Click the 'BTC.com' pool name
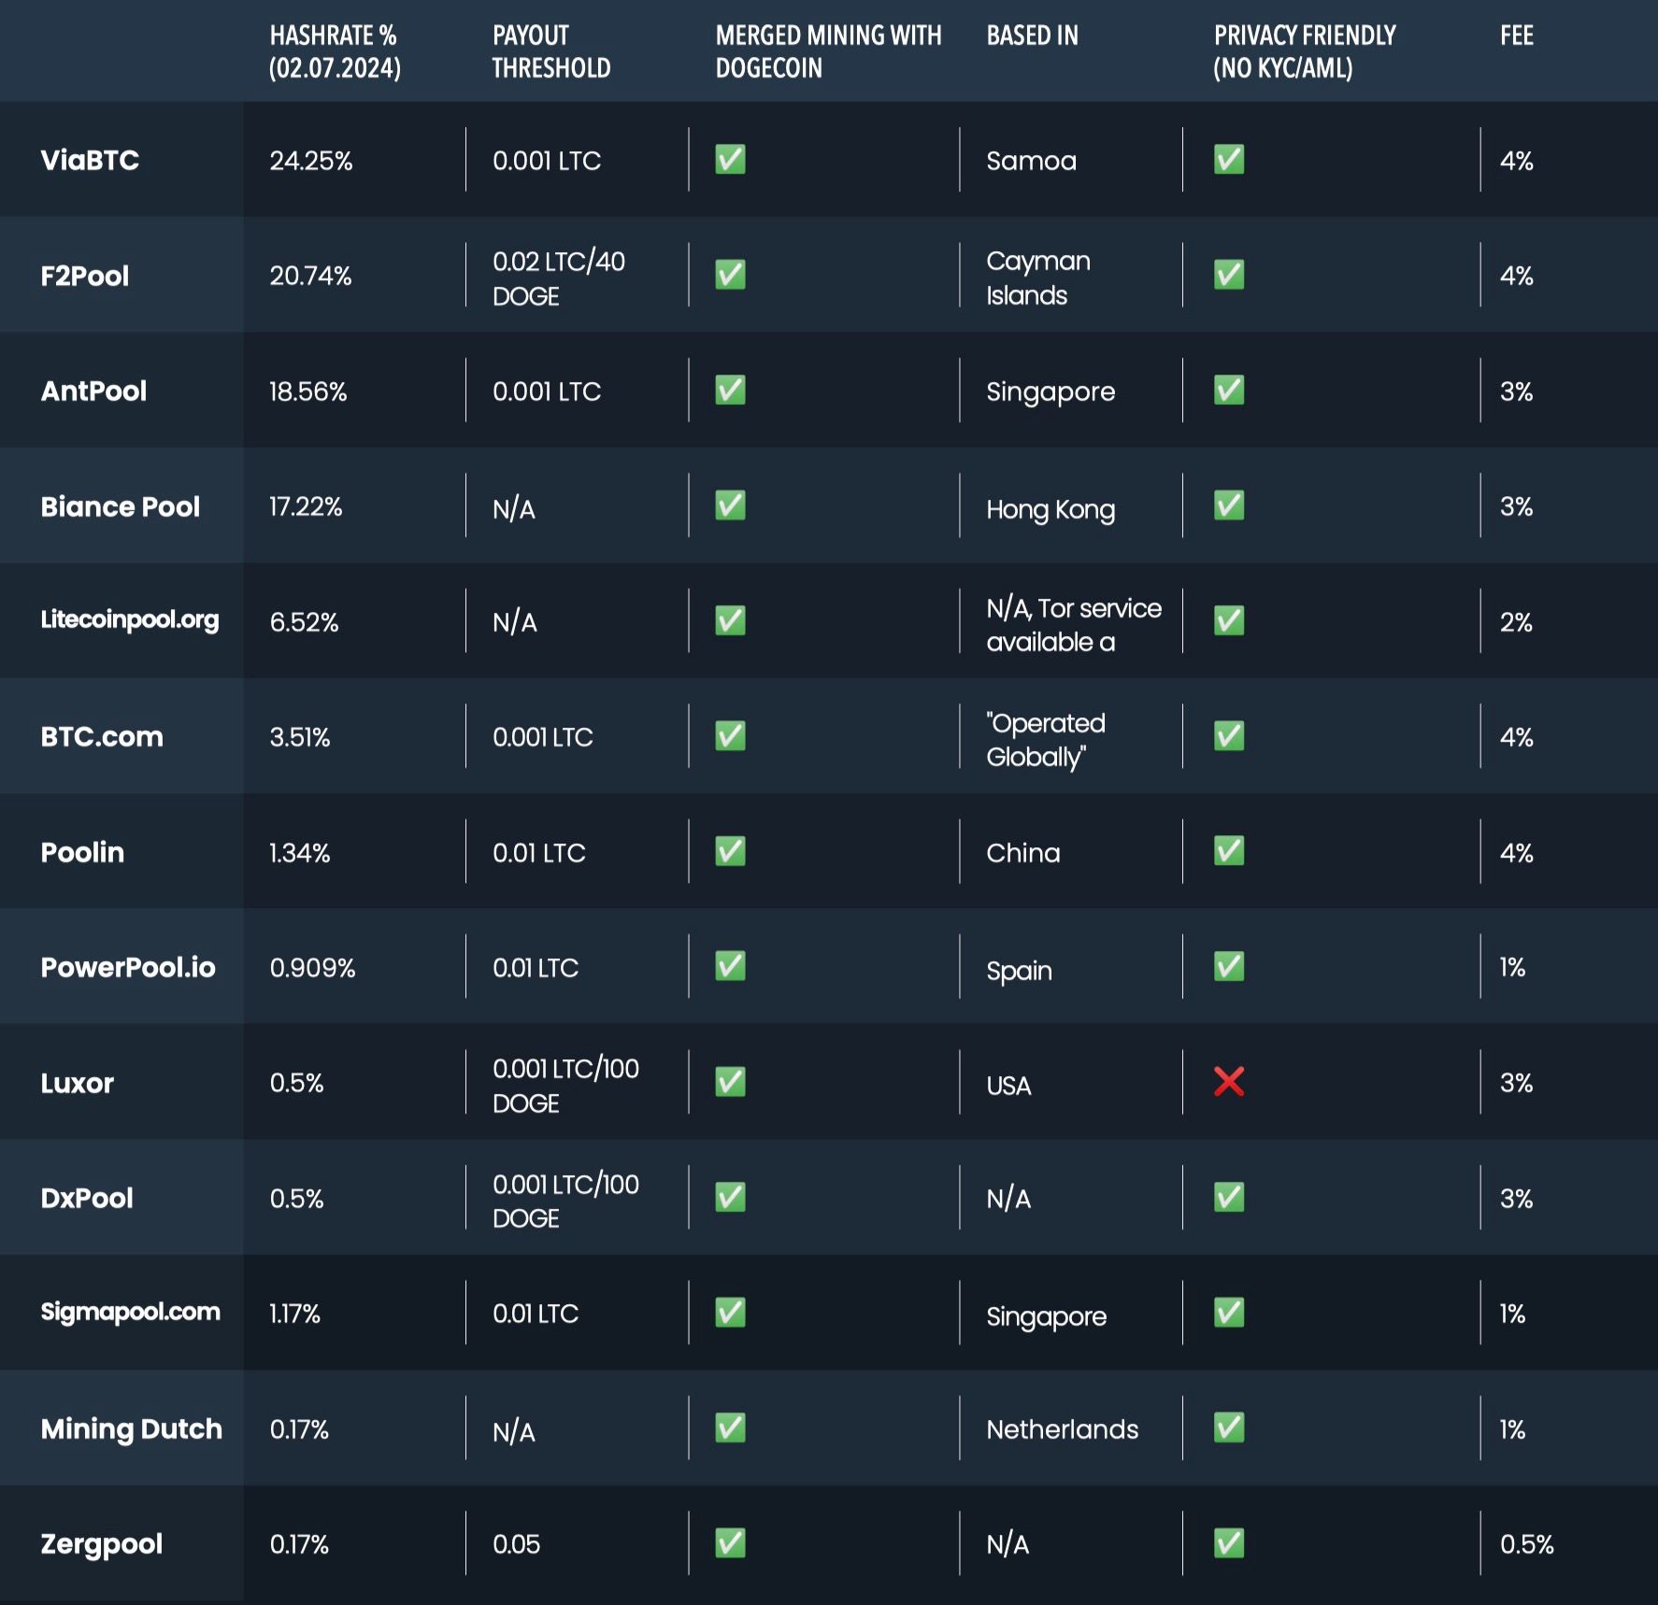1658x1605 pixels. [x=102, y=736]
